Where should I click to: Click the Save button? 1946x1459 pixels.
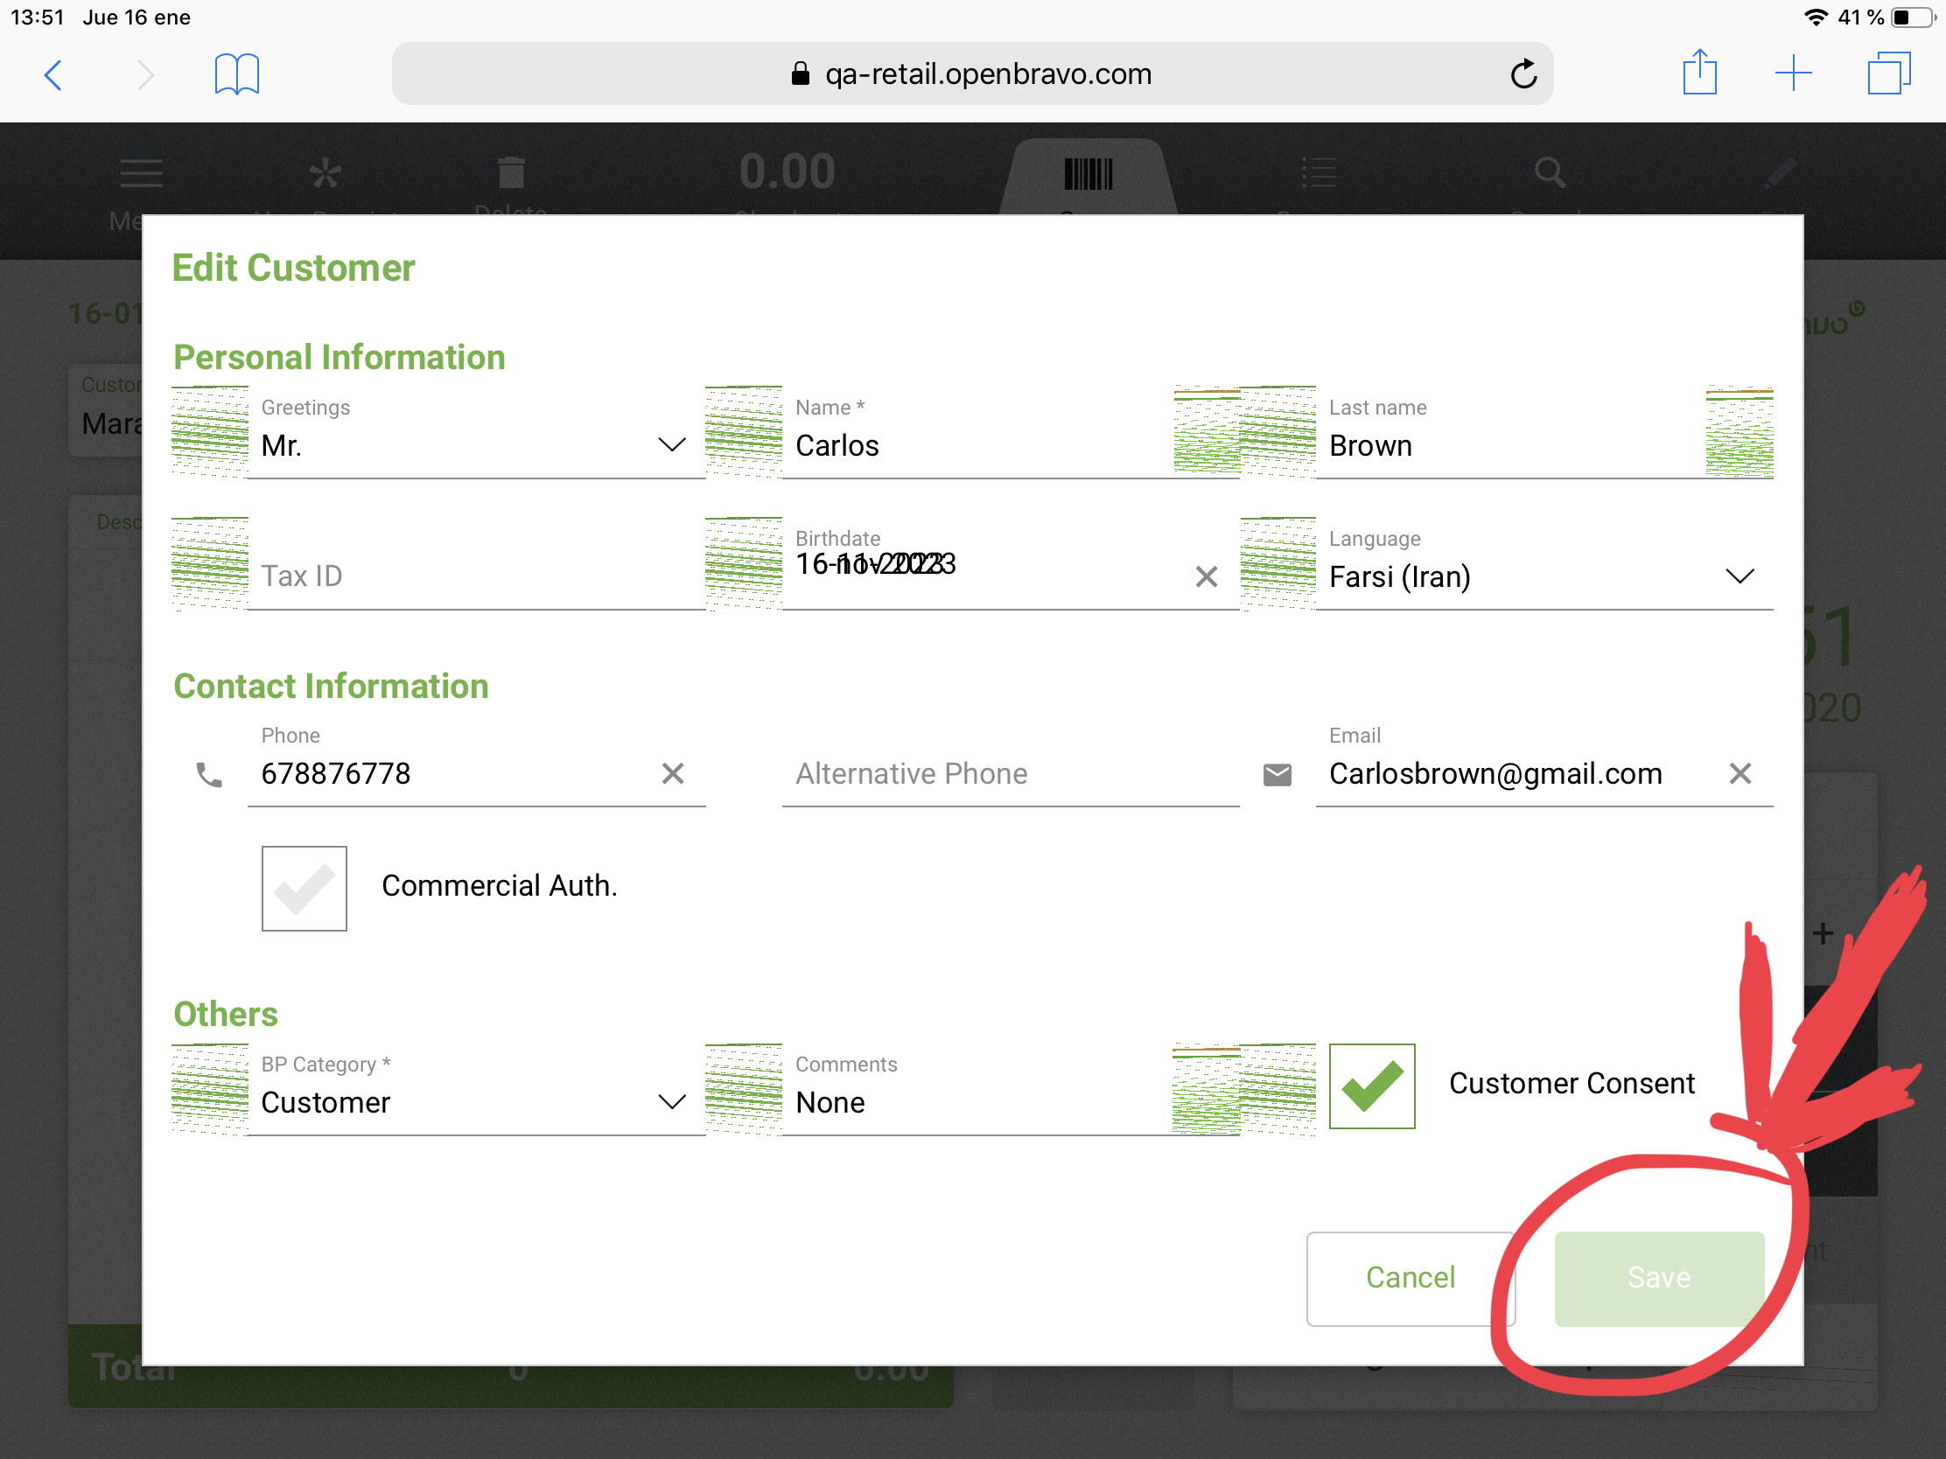tap(1658, 1277)
